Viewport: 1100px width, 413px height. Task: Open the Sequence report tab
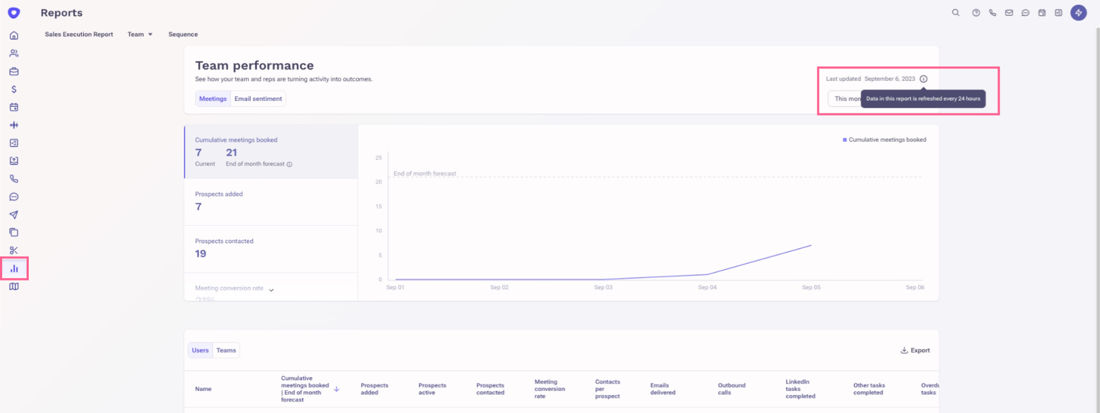tap(183, 34)
